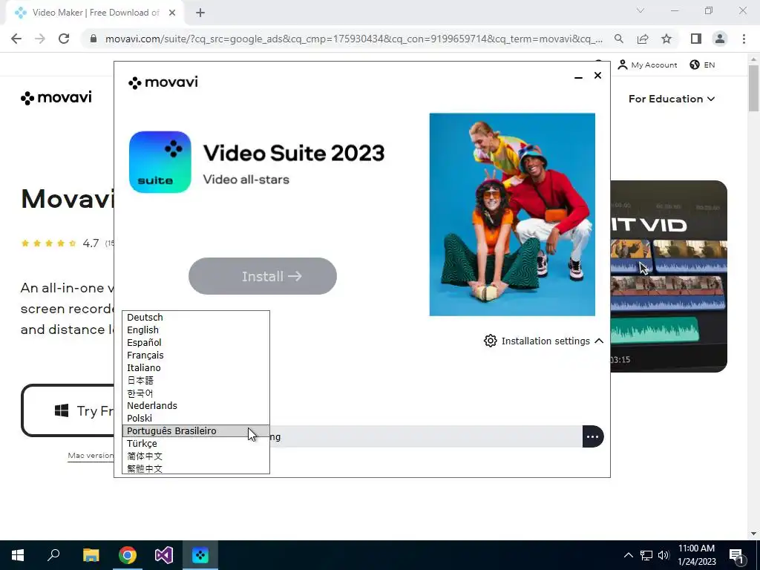Open Visual Studio from the taskbar

click(x=164, y=555)
